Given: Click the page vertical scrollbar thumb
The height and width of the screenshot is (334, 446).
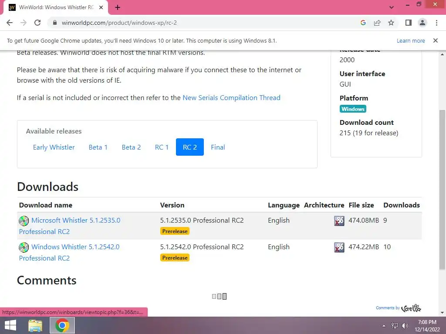Looking at the screenshot, I should coord(442,190).
